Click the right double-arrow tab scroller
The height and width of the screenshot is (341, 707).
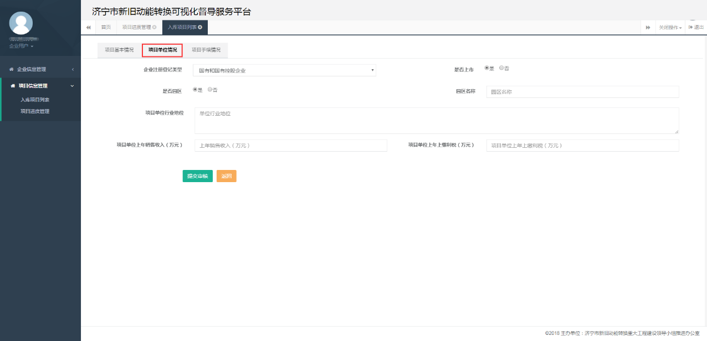[648, 27]
